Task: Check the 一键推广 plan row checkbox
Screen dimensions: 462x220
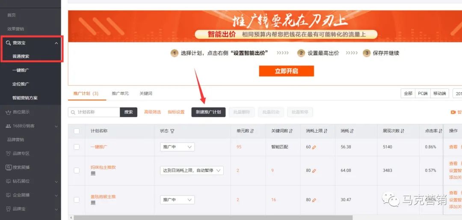Action: (77, 147)
